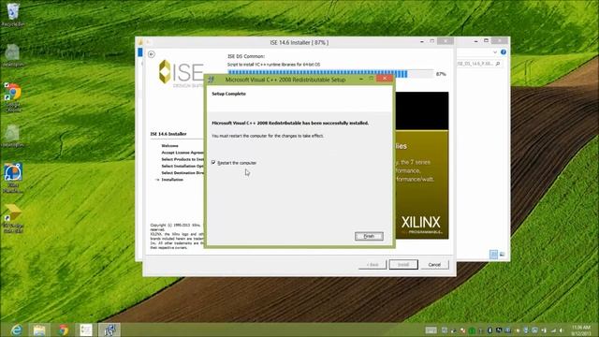Expand ribbon chevron in Explorer window
Image resolution: width=599 pixels, height=337 pixels.
495,52
